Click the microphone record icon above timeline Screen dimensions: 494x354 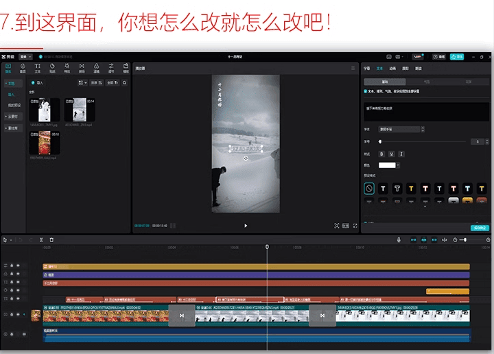click(x=399, y=240)
